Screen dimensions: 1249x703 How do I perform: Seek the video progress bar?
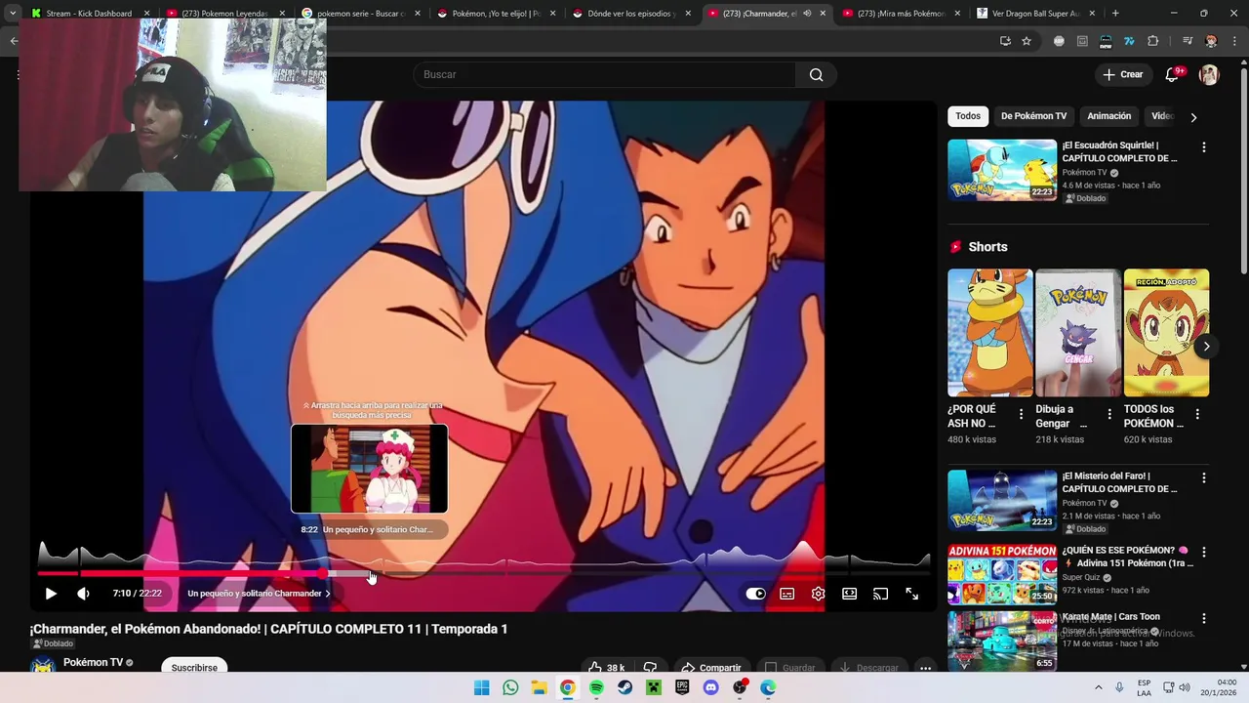click(x=484, y=573)
